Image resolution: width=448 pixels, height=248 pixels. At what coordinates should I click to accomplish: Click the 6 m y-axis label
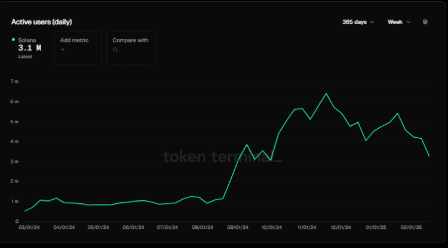pos(14,102)
